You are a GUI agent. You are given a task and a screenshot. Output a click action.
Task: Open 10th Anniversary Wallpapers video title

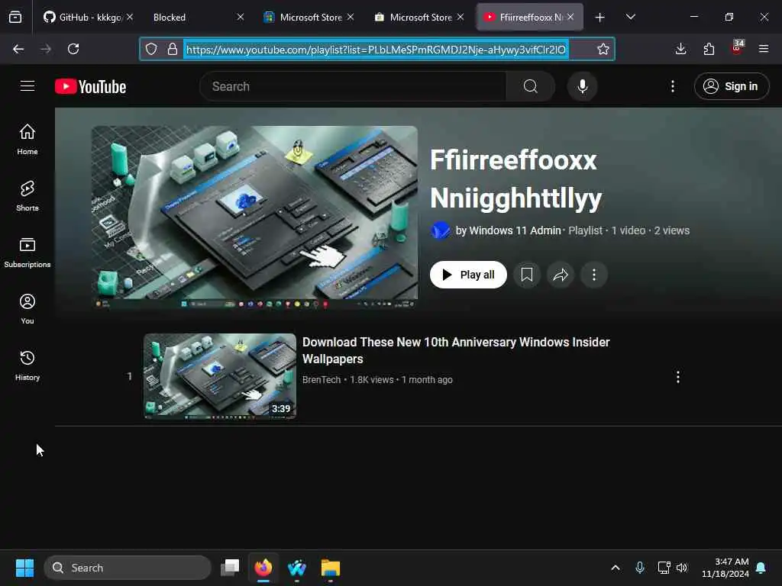[x=456, y=350]
